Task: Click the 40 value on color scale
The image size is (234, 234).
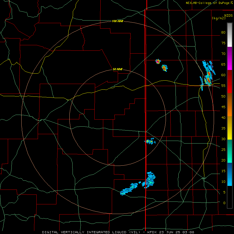Action: 223,118
